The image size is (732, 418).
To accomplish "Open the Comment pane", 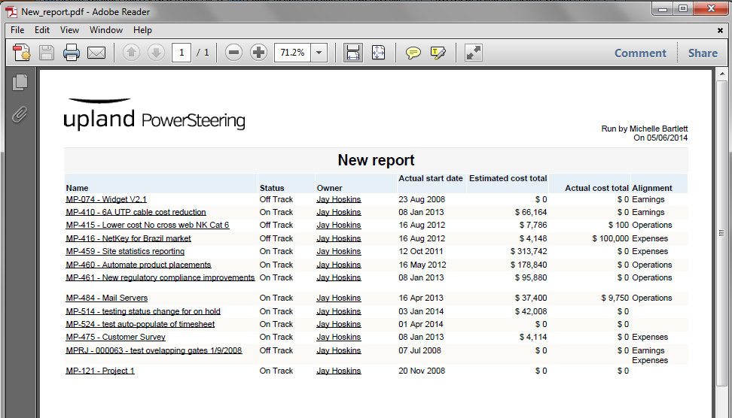I will 640,53.
